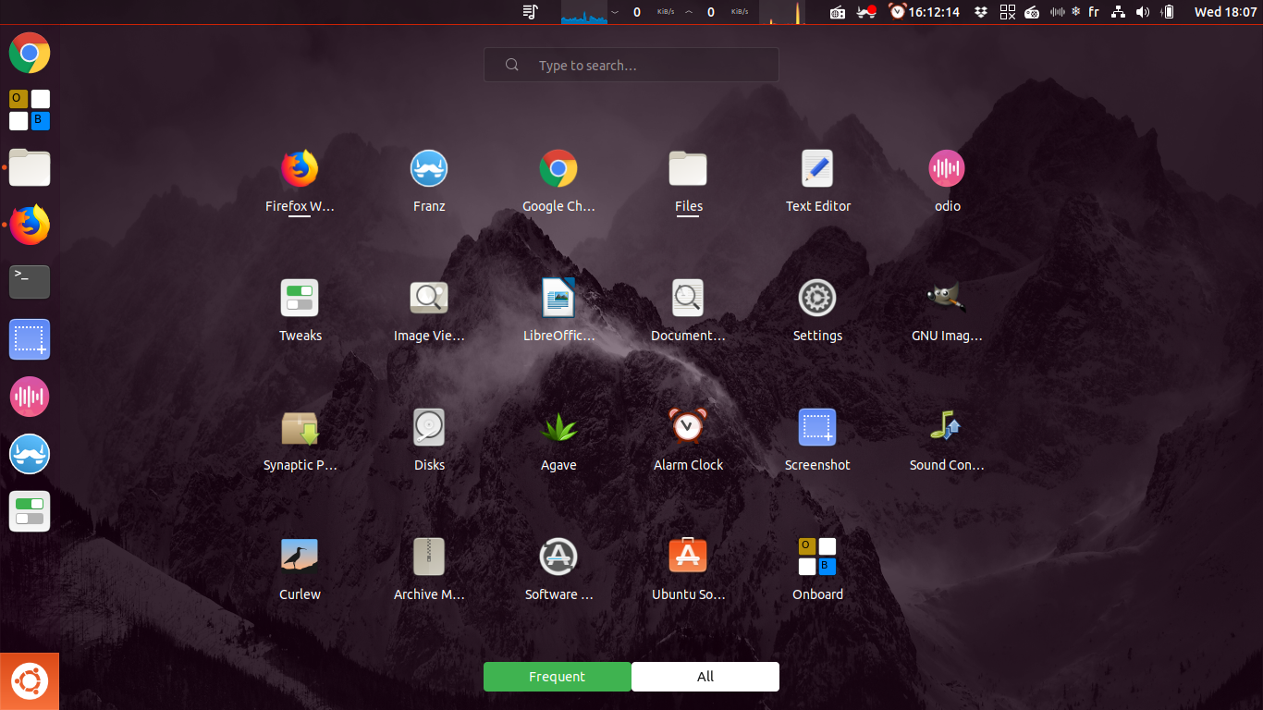
Task: Launch the LibreOffice app
Action: [558, 311]
